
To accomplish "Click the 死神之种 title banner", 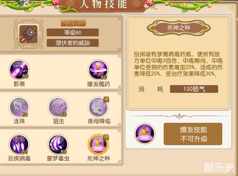I will coord(178,28).
